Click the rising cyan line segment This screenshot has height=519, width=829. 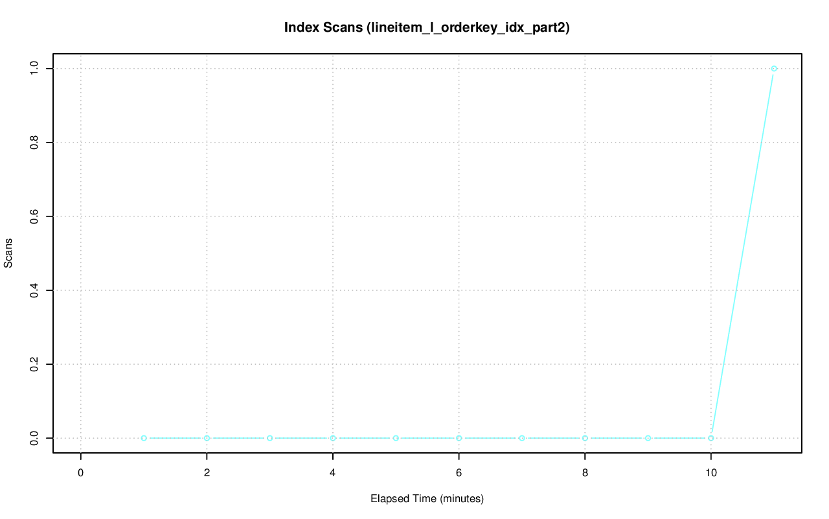tap(743, 253)
